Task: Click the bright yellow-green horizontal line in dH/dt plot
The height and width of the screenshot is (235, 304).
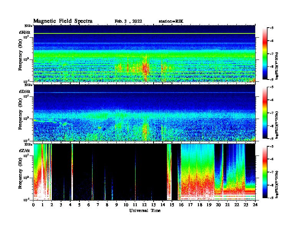Action: [x=144, y=33]
